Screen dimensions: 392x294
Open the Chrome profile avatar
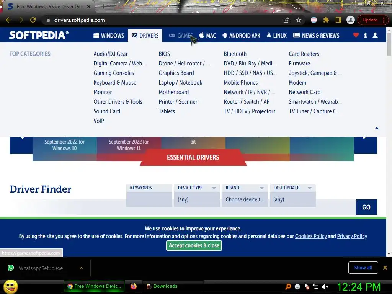click(351, 20)
